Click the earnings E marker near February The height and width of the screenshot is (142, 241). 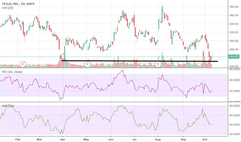[23, 64]
